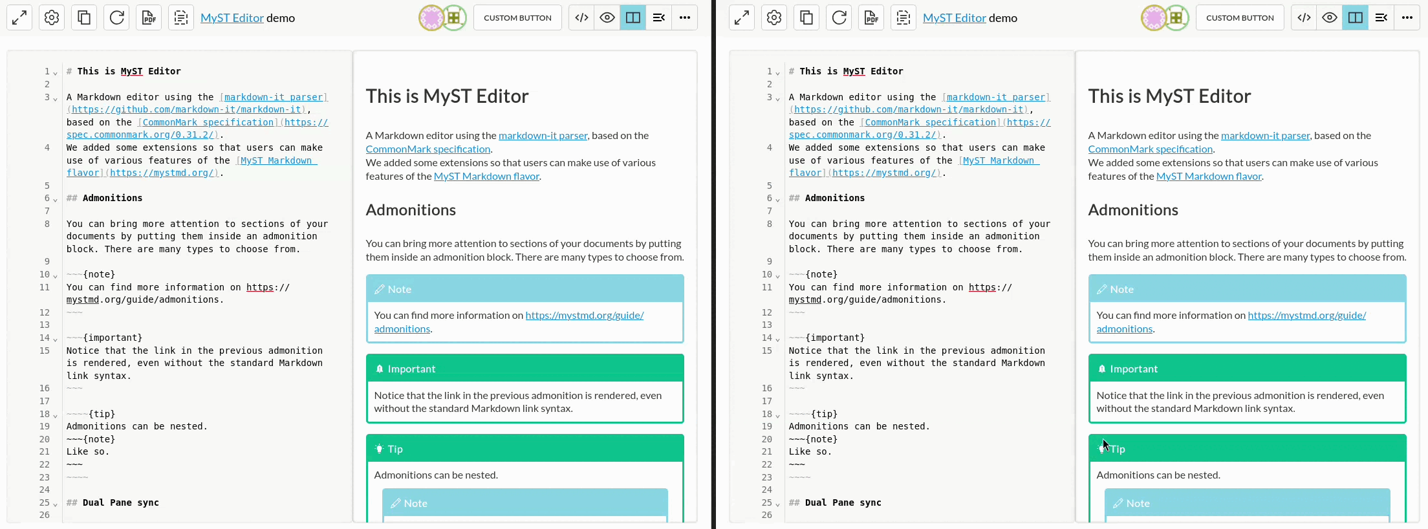The height and width of the screenshot is (529, 1428).
Task: Open markdown-it parser link in left preview
Action: pyautogui.click(x=543, y=136)
